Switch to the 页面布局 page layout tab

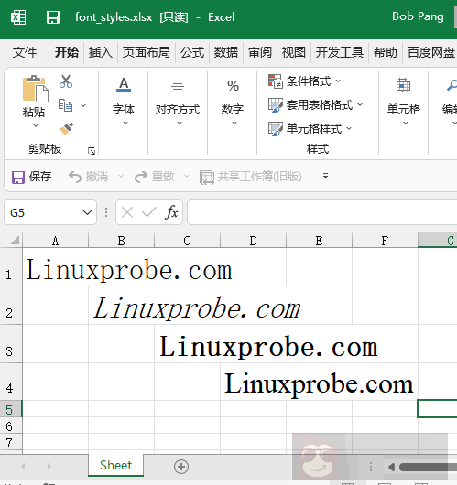tap(147, 52)
